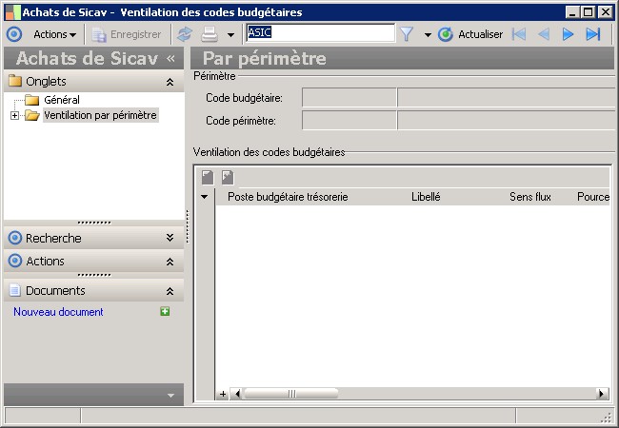Click the second grid document icon
The height and width of the screenshot is (428, 619).
[228, 177]
